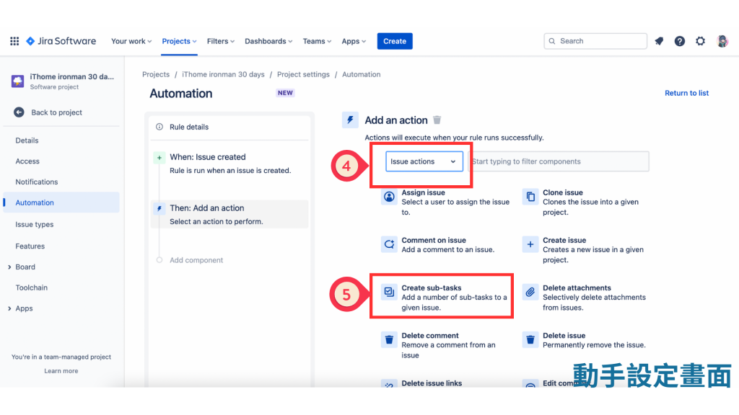Delete the action using the trash icon

click(x=437, y=120)
